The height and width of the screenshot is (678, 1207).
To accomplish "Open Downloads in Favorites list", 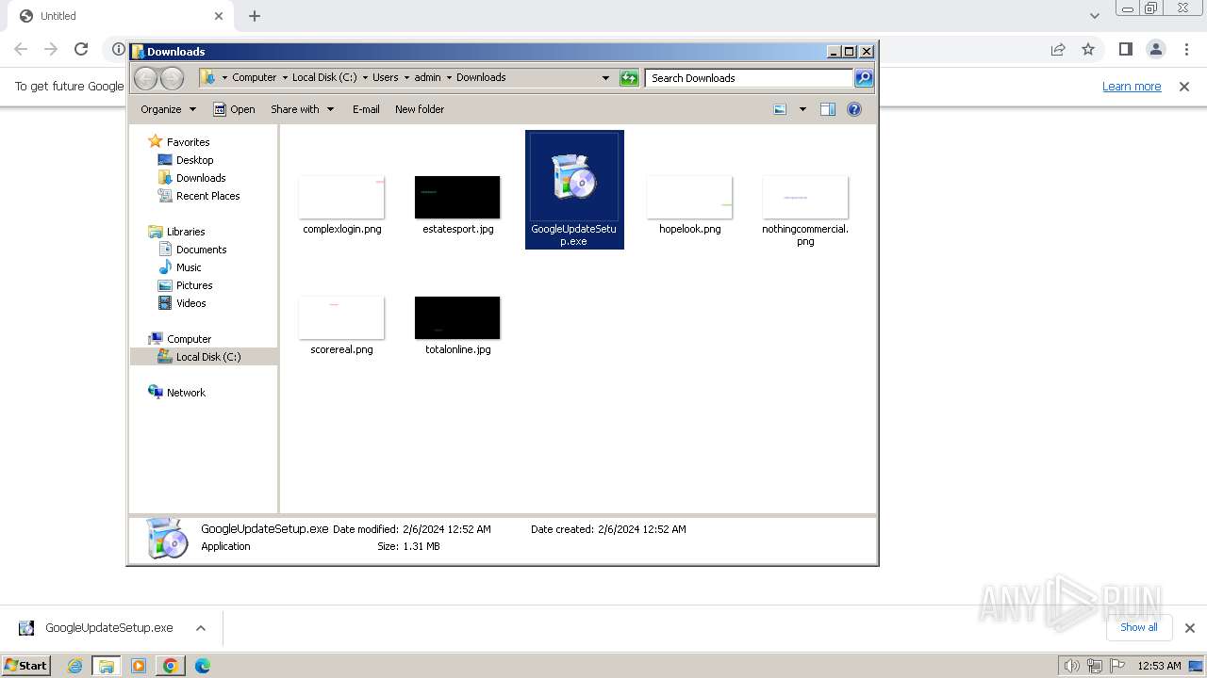I will [x=192, y=178].
